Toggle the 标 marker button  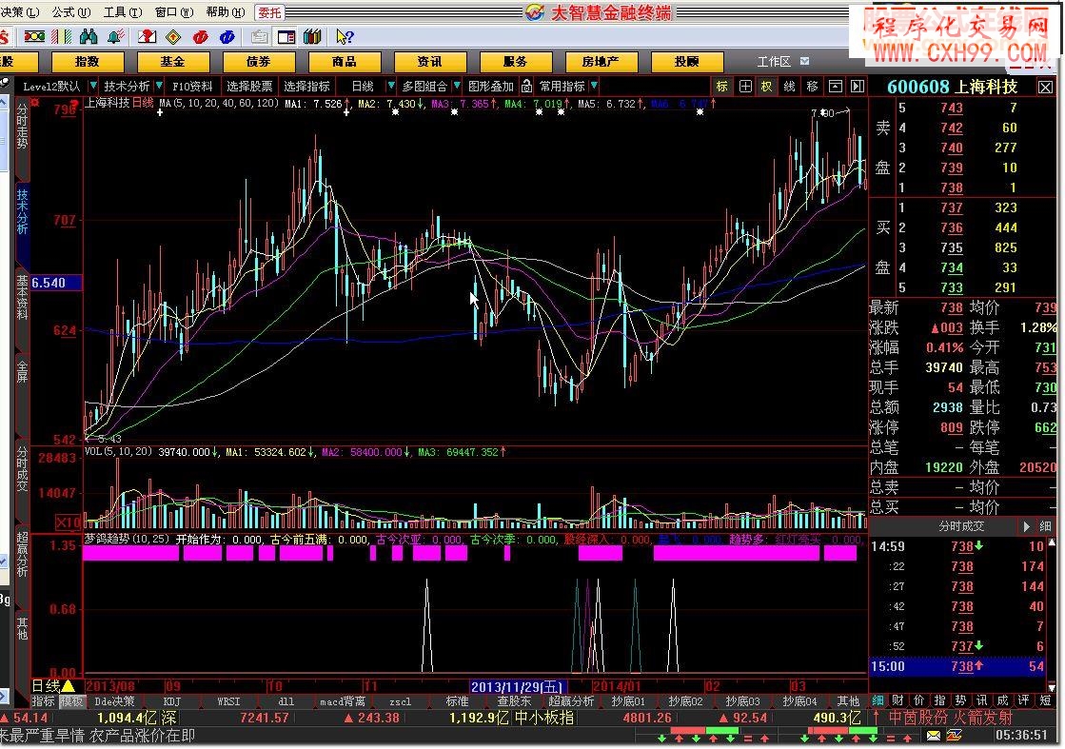click(722, 86)
